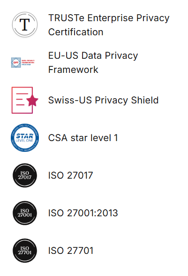Open the ISO 27701 text label
The image size is (188, 276).
coord(71,251)
